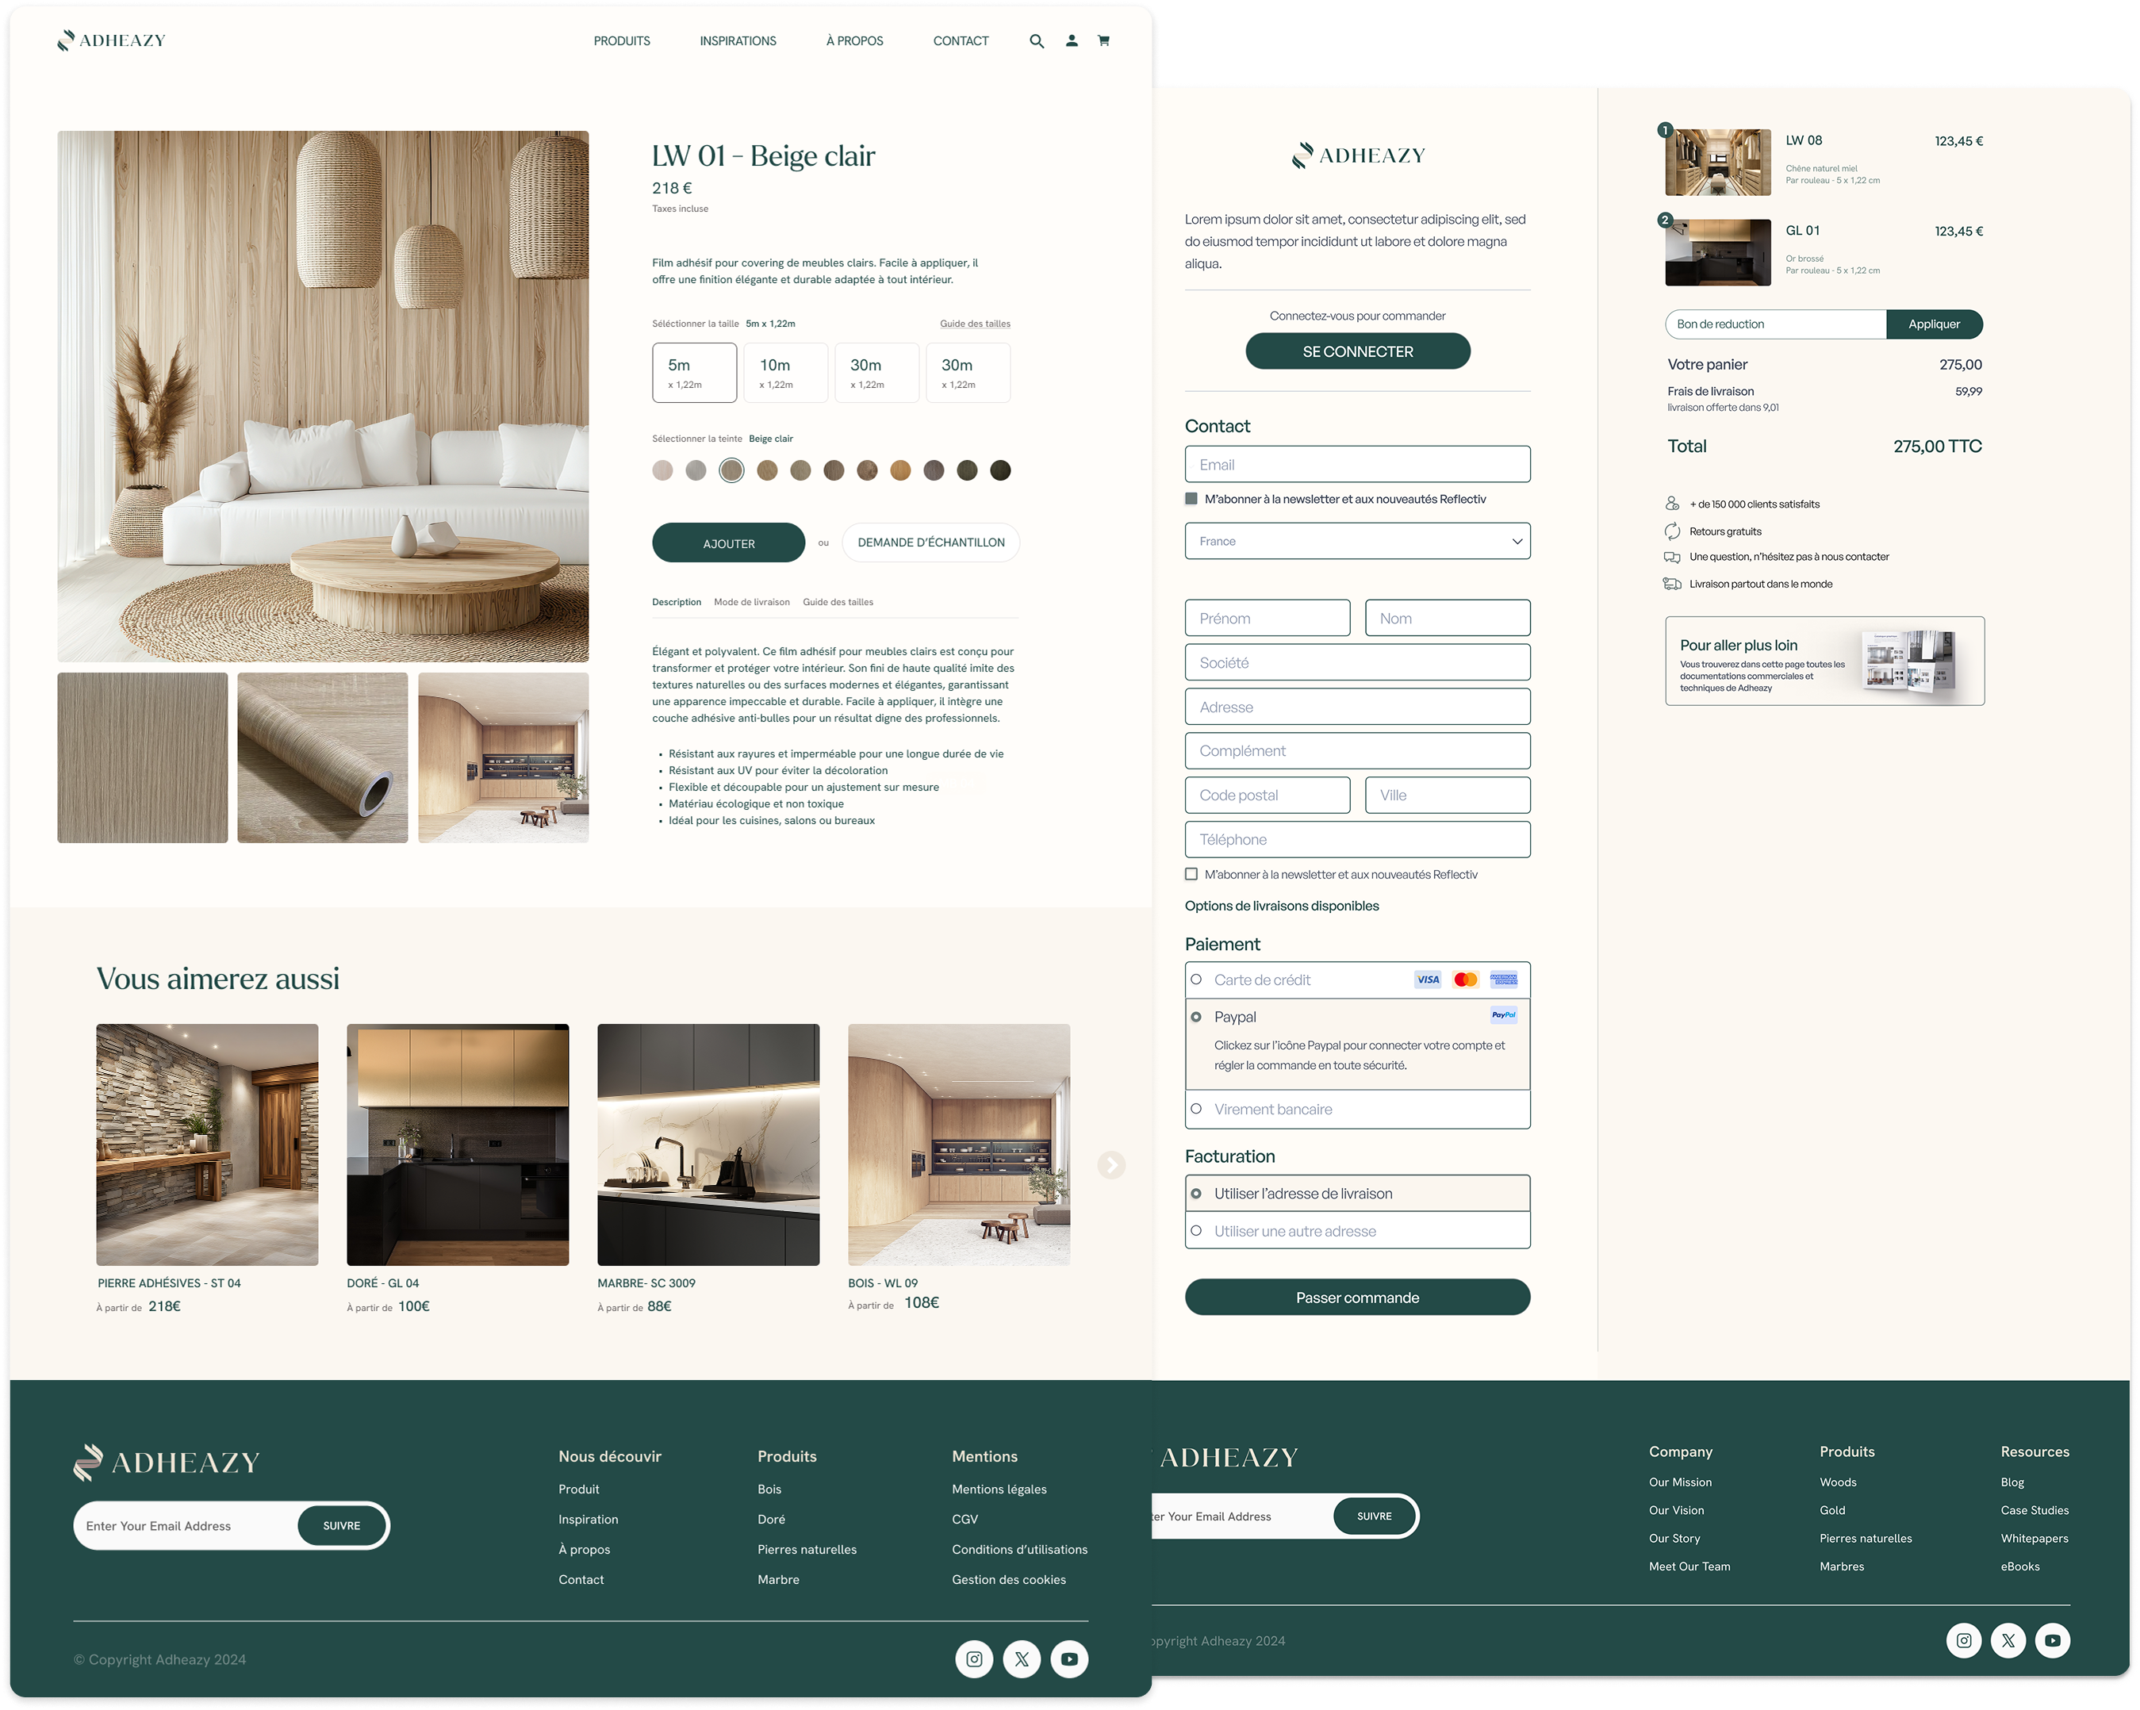Image resolution: width=2140 pixels, height=1710 pixels.
Task: Select Virement bancaire radio button
Action: [x=1196, y=1109]
